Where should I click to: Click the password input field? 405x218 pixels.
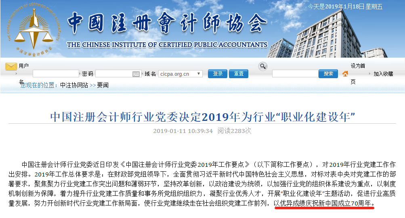coord(114,74)
